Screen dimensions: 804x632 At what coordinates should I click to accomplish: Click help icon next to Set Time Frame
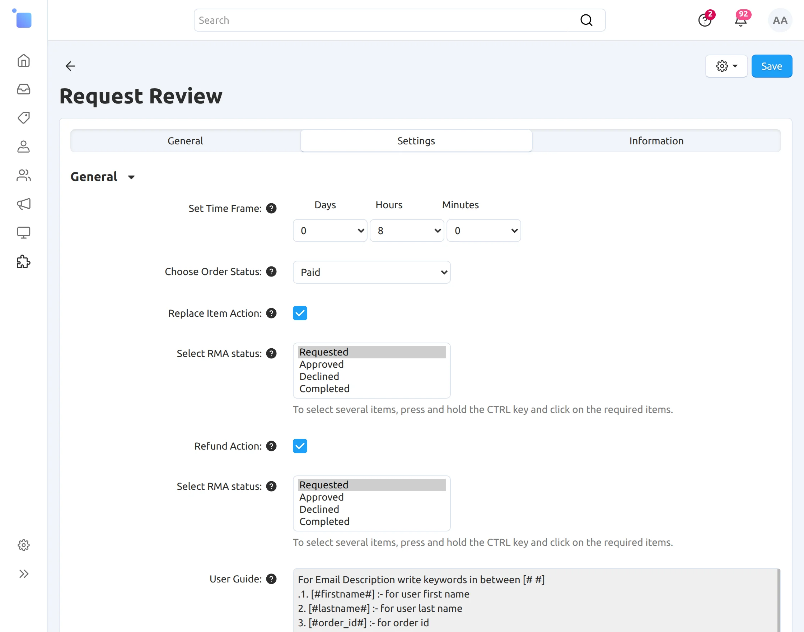point(271,208)
